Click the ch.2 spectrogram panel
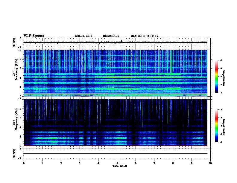 116,123
